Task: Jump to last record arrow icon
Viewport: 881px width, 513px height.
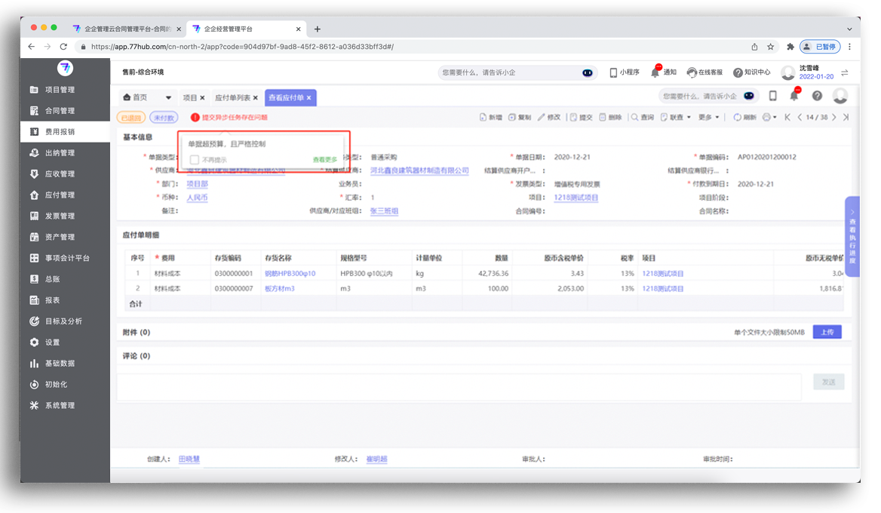Action: tap(846, 118)
